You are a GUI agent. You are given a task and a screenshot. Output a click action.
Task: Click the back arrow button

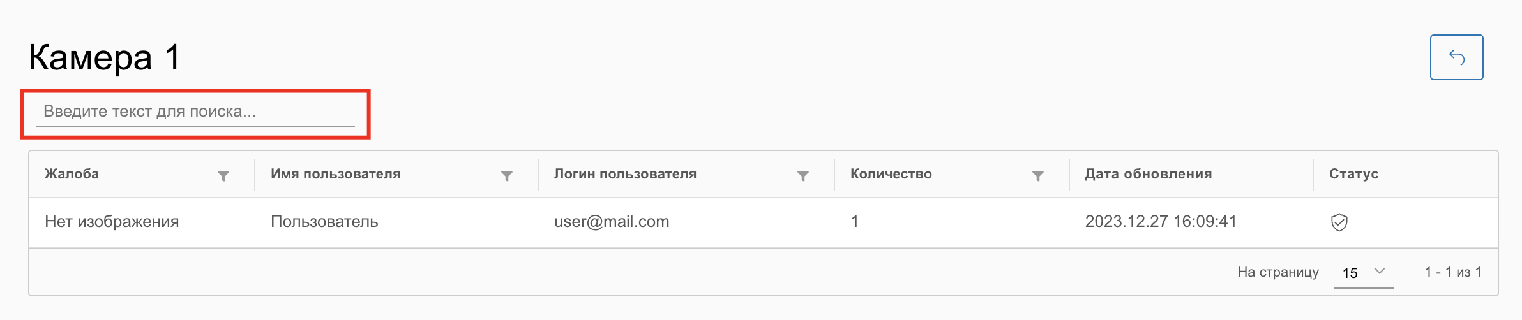tap(1456, 57)
